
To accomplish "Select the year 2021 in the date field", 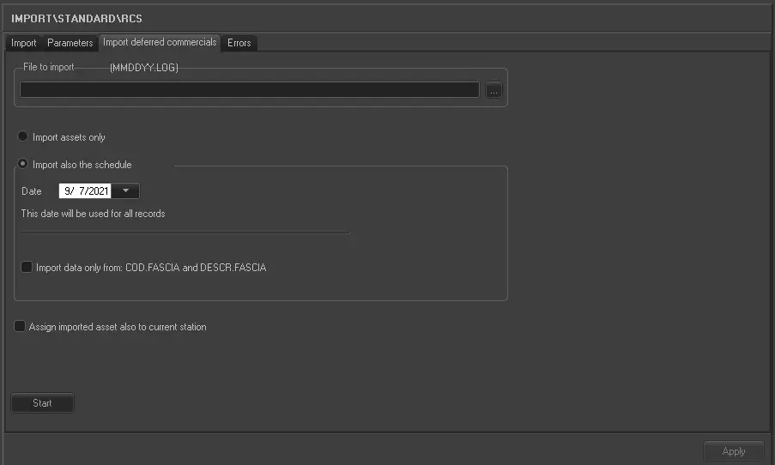I will coord(98,191).
